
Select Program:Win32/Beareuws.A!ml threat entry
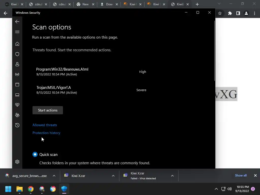click(91, 72)
